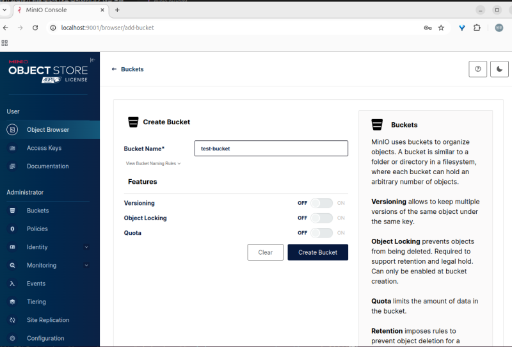This screenshot has height=347, width=512.
Task: Click the Create Bucket button
Action: click(317, 252)
